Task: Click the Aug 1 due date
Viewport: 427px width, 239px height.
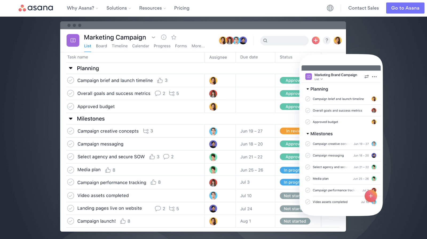Action: (x=246, y=221)
